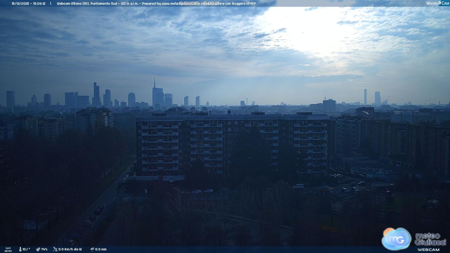The height and width of the screenshot is (253, 450).
Task: Click the WEBCAM label under Giuliacci logo
Action: click(428, 249)
